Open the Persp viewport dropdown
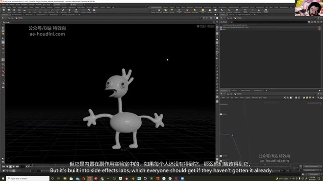 pos(202,26)
